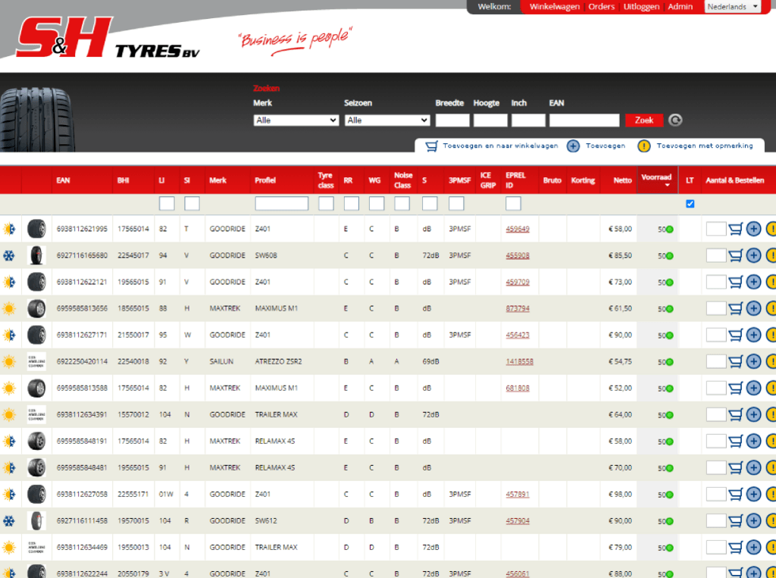Click plus icon for EAN 6959585848481
The height and width of the screenshot is (578, 776).
pos(753,467)
